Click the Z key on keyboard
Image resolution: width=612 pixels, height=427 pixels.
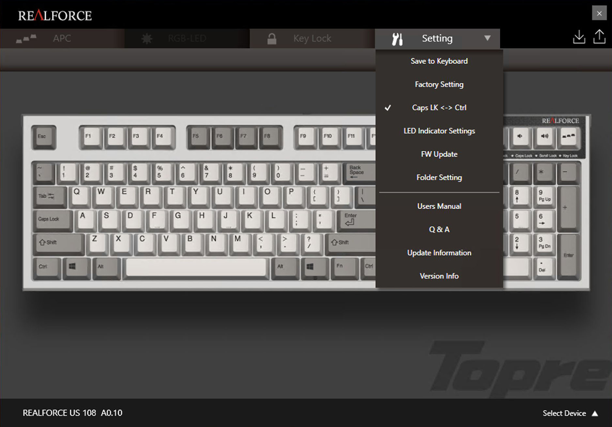[x=97, y=244]
